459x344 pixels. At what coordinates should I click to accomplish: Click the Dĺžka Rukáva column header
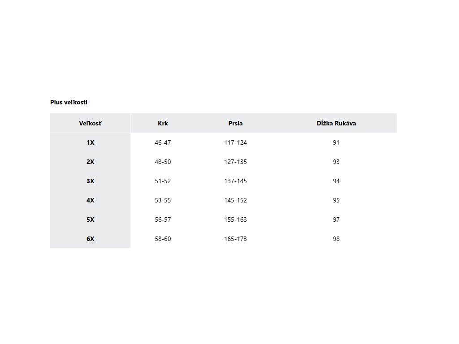pyautogui.click(x=336, y=123)
